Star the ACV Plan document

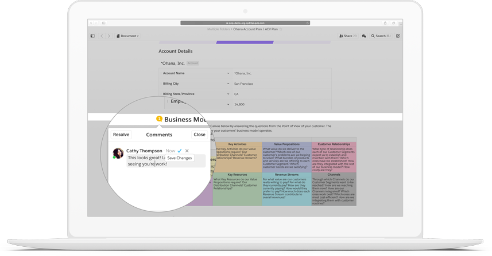(281, 29)
